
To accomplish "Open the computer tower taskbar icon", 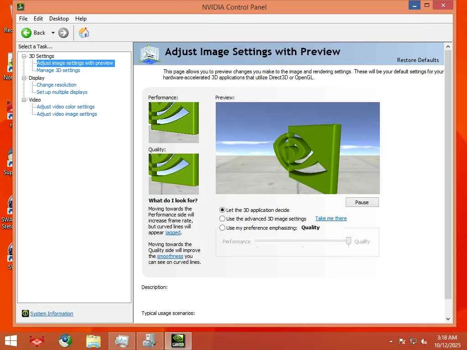I will (x=150, y=341).
